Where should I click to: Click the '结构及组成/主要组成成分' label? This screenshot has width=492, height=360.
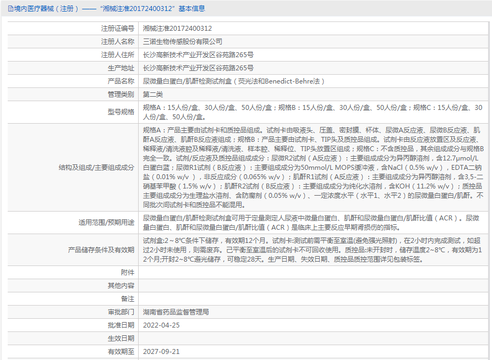(96, 167)
